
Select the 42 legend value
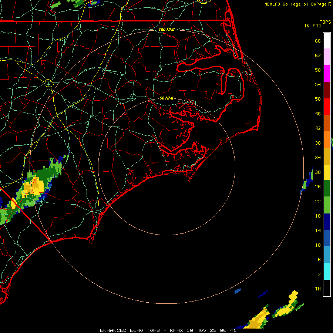point(318,128)
